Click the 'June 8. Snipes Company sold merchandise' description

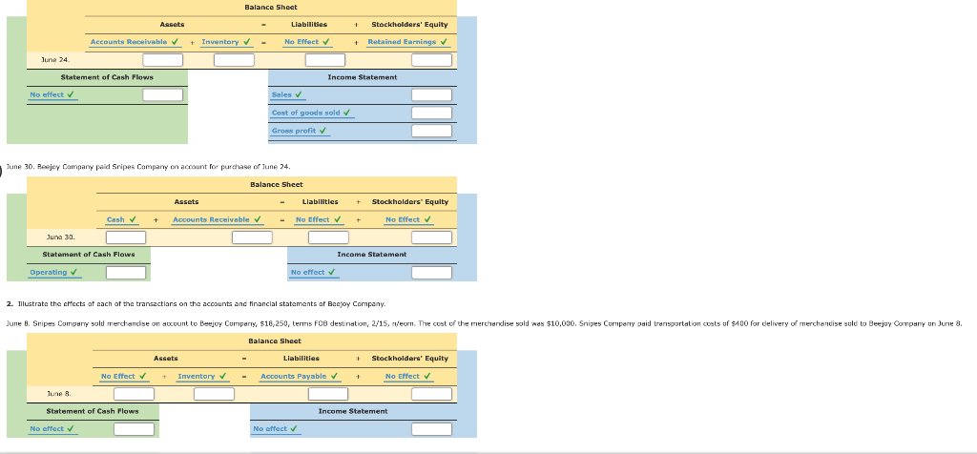[484, 323]
